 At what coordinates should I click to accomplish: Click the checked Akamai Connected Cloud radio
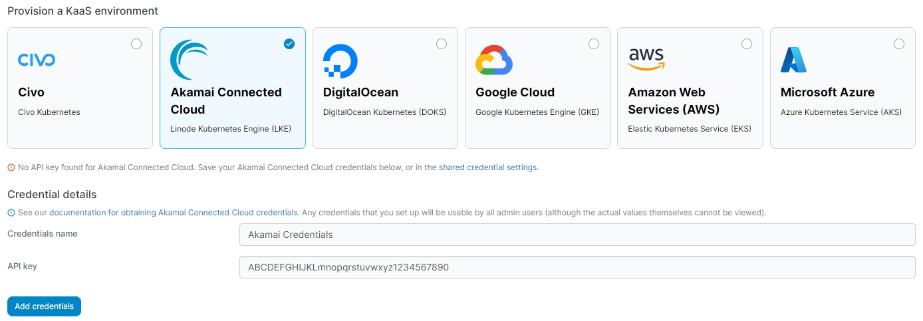click(289, 44)
